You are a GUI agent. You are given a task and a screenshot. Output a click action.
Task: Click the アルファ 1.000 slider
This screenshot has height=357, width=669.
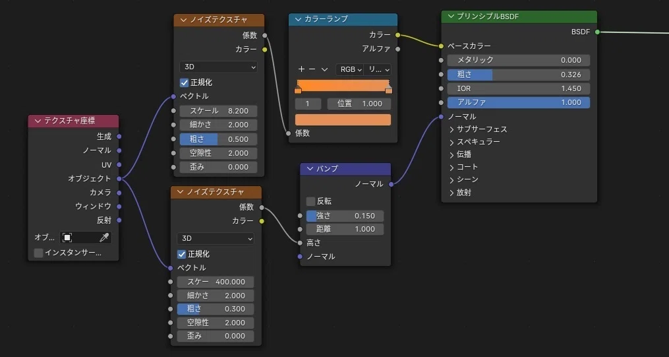[518, 102]
